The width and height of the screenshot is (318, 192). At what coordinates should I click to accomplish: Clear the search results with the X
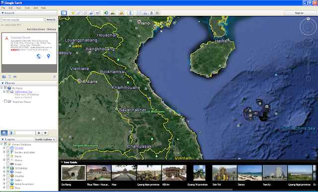[55, 77]
